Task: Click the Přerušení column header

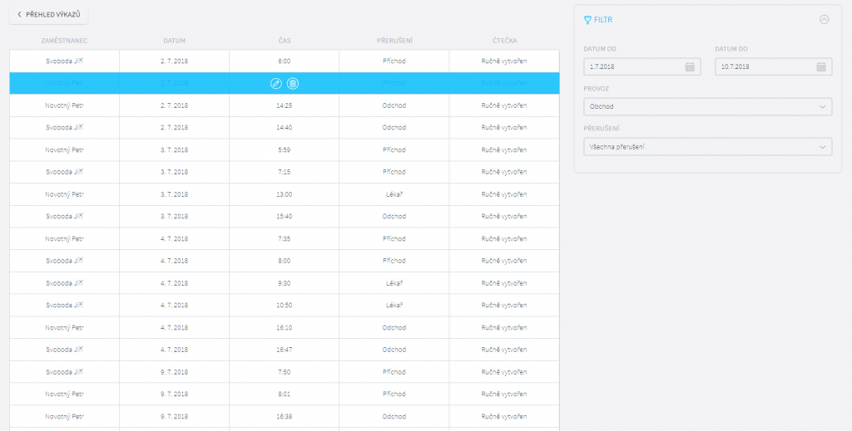Action: (394, 41)
